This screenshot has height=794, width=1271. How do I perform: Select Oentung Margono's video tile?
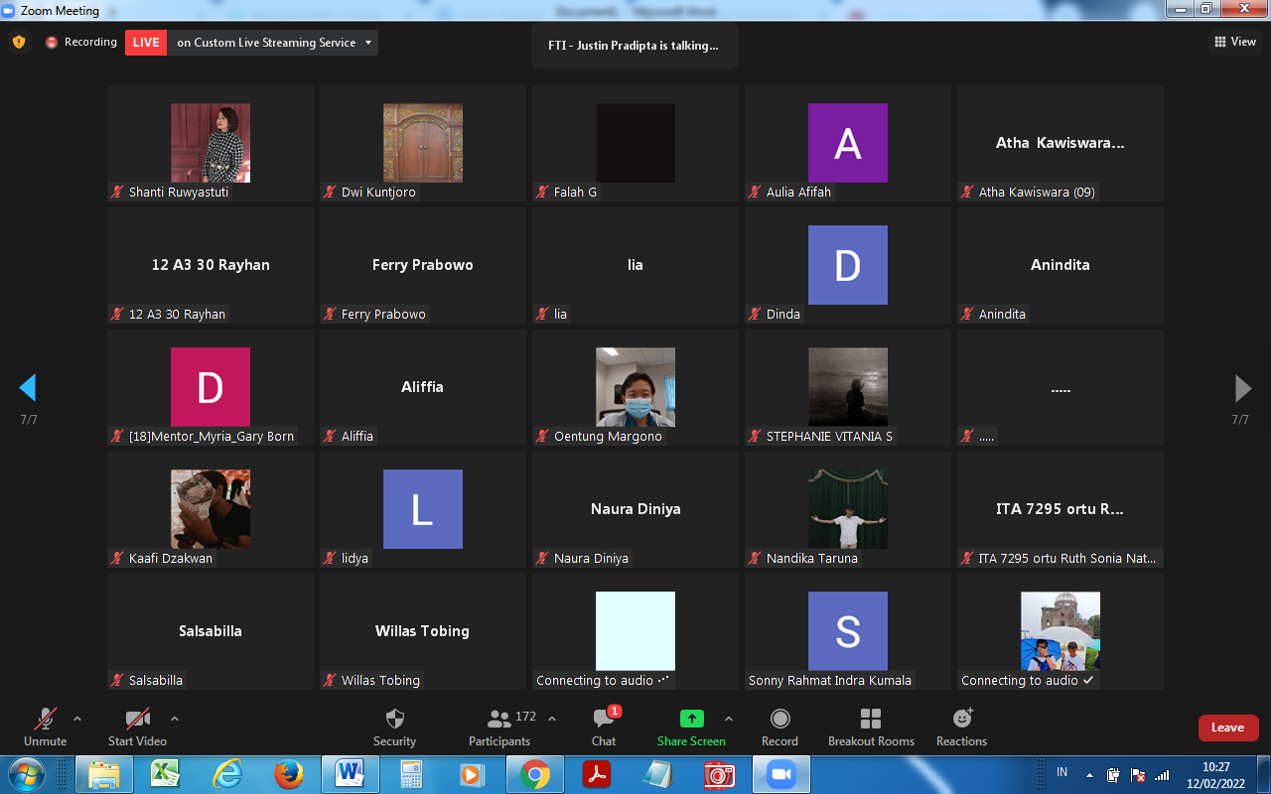tap(635, 387)
